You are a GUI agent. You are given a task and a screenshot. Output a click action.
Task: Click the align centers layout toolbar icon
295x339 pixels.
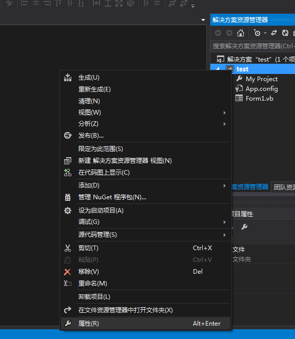coord(36,3)
